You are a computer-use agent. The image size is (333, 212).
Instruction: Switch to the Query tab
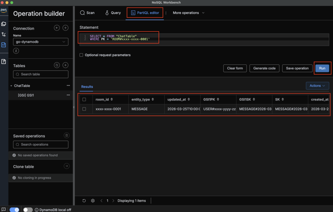click(x=113, y=13)
